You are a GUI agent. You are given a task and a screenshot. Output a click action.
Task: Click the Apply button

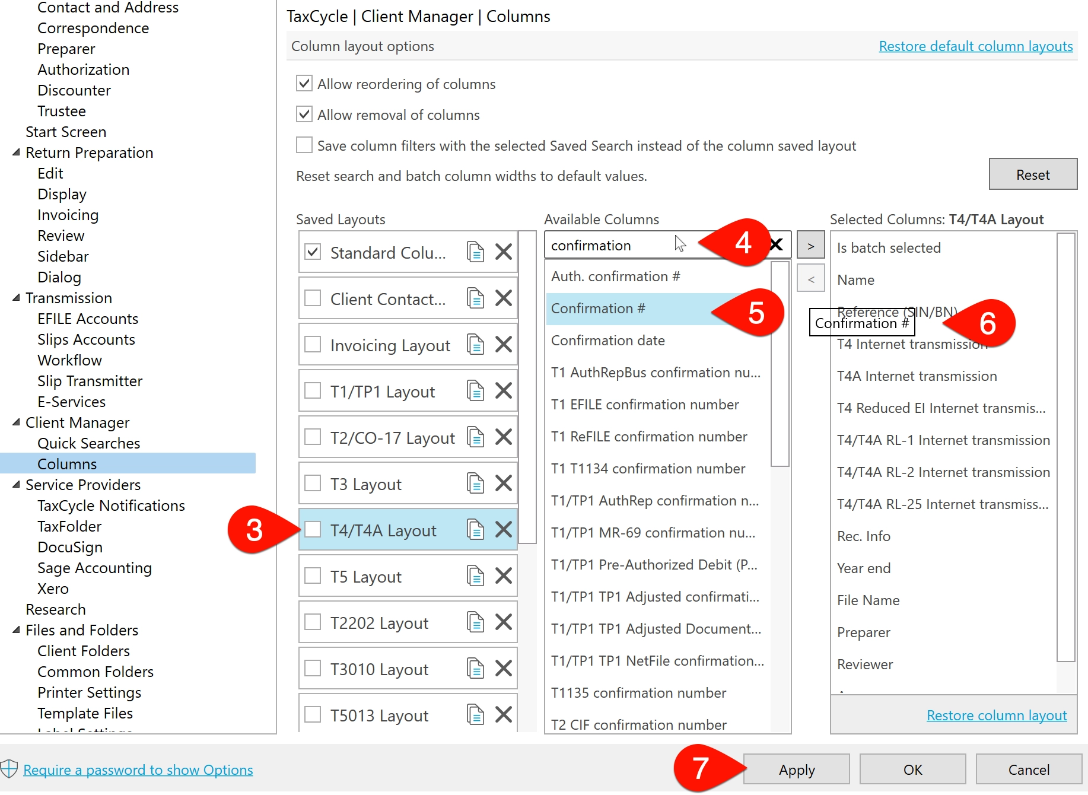[796, 769]
